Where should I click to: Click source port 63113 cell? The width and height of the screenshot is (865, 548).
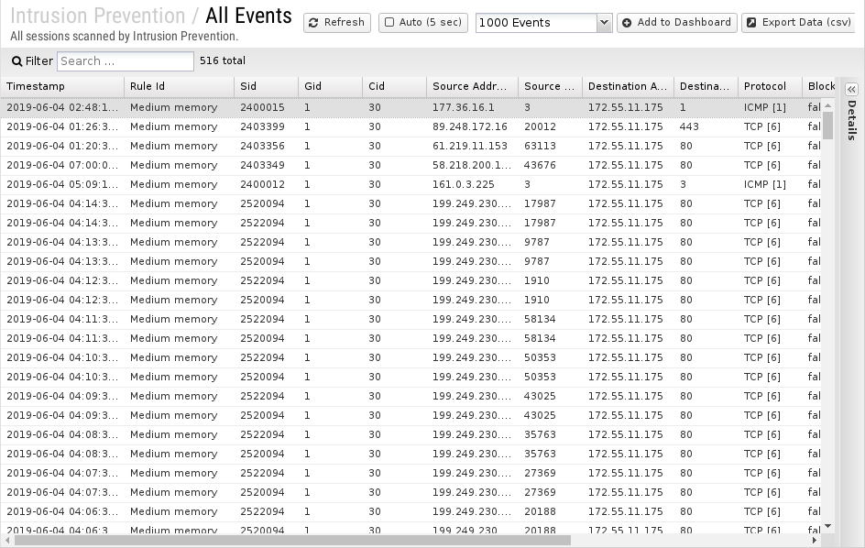[x=540, y=147]
